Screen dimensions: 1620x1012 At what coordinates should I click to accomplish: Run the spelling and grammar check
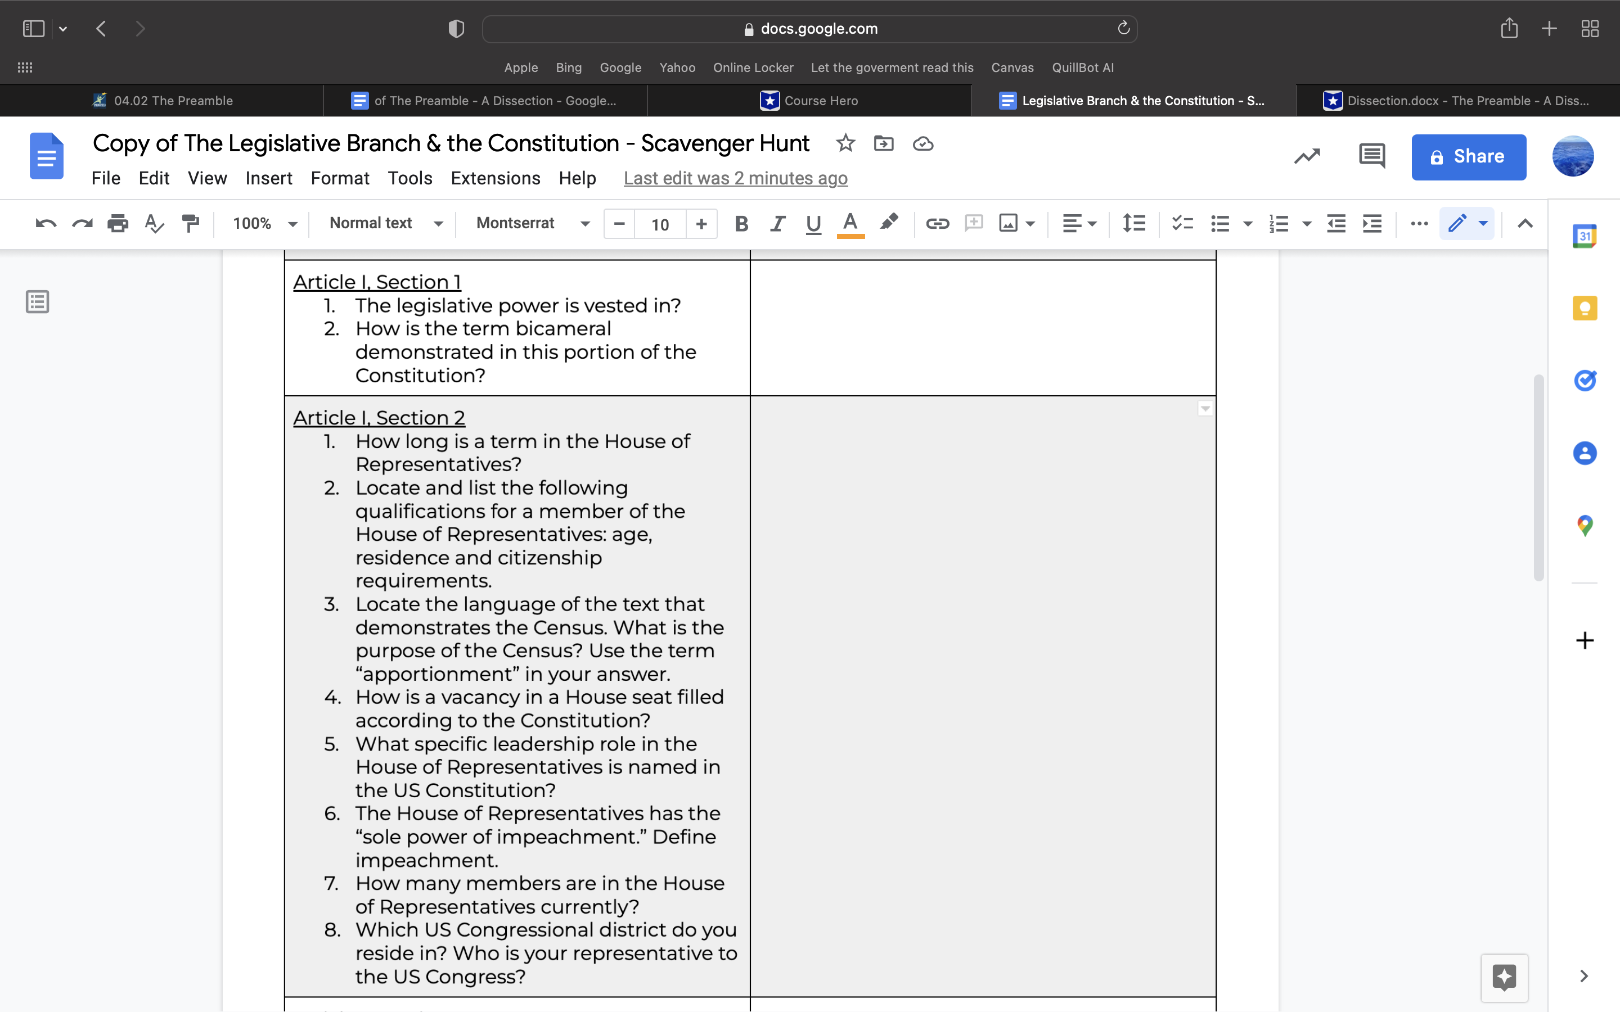(x=154, y=224)
